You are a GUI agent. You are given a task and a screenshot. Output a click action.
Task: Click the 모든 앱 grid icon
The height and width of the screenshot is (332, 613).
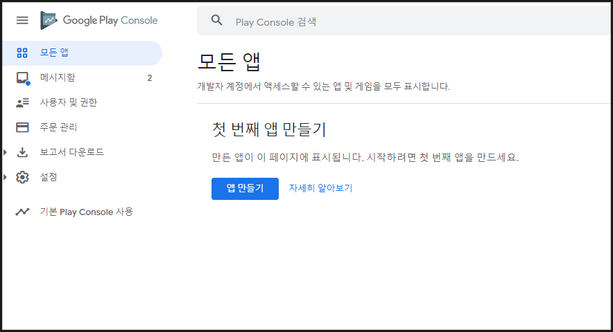(x=22, y=53)
